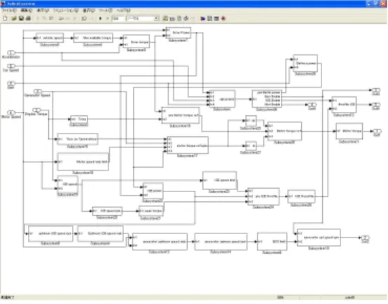Select the Max available torque subsystem block
388x304 pixels.
[94, 38]
